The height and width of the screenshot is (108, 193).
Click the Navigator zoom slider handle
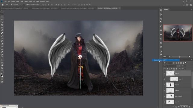tap(180, 57)
